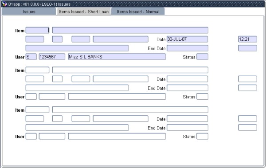Click the User type field in the third record

(31, 136)
